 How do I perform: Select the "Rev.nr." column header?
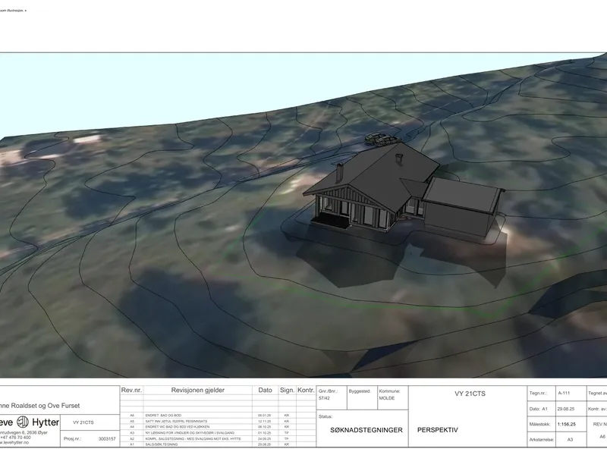(131, 391)
